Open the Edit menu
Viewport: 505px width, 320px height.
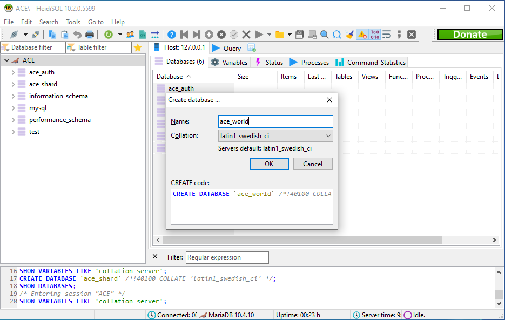pos(26,22)
